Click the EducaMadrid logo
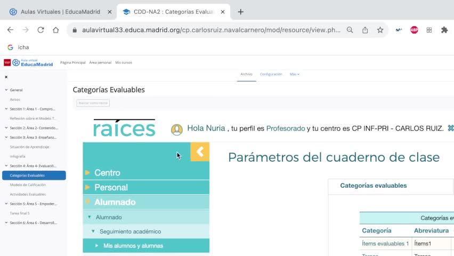Screen dimensions: 454x256 click(x=33, y=62)
